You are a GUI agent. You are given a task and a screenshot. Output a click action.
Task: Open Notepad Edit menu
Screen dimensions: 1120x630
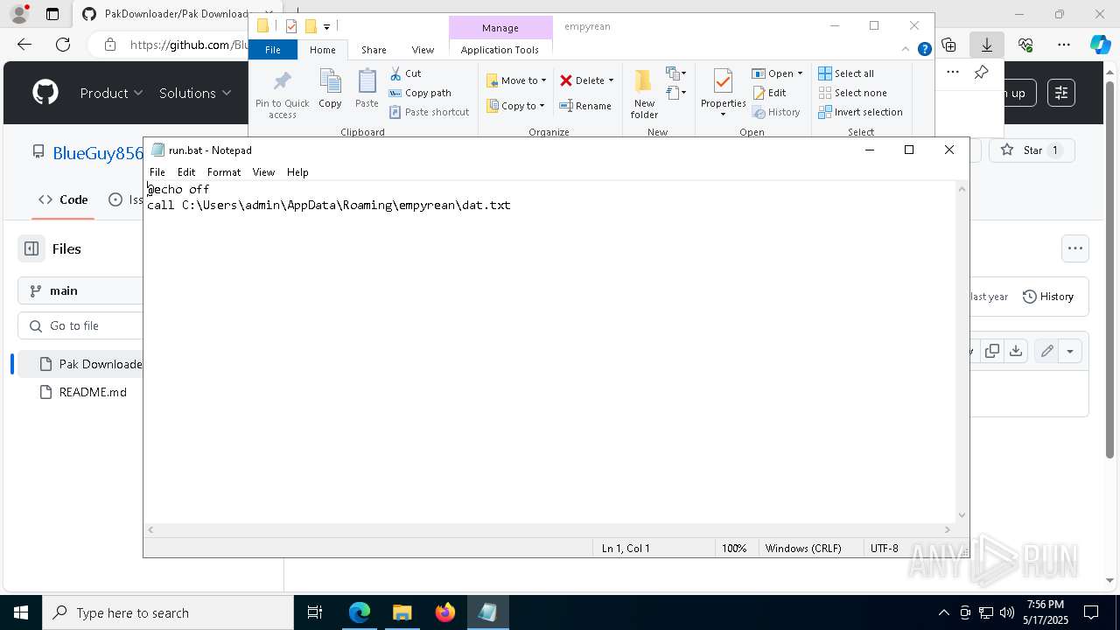coord(186,172)
